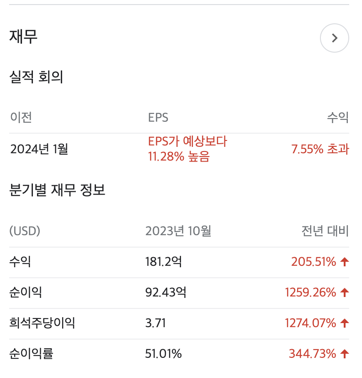Screen dimensions: 362x378
Task: Select the EPS beat highlight text icon
Action: (186, 149)
